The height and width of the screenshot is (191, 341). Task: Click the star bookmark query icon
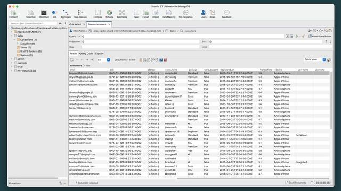point(320,31)
